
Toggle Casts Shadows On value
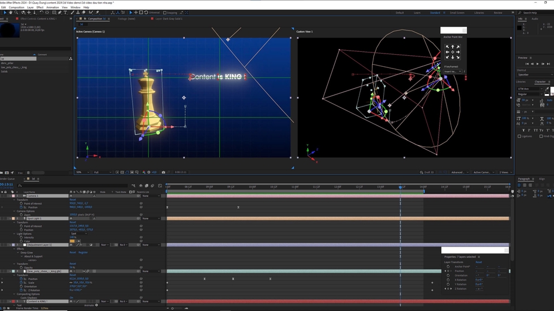[x=72, y=298]
